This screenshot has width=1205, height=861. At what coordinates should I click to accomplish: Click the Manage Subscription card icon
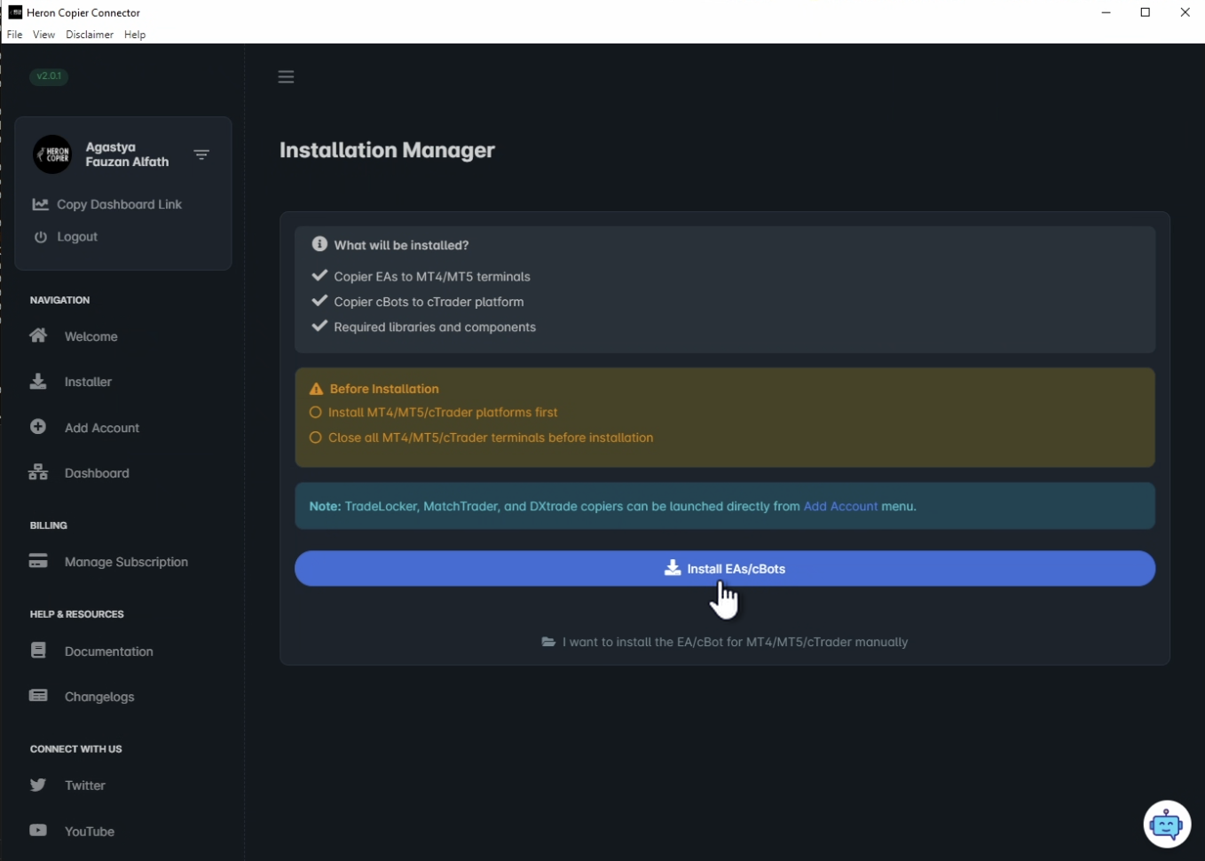pyautogui.click(x=37, y=561)
